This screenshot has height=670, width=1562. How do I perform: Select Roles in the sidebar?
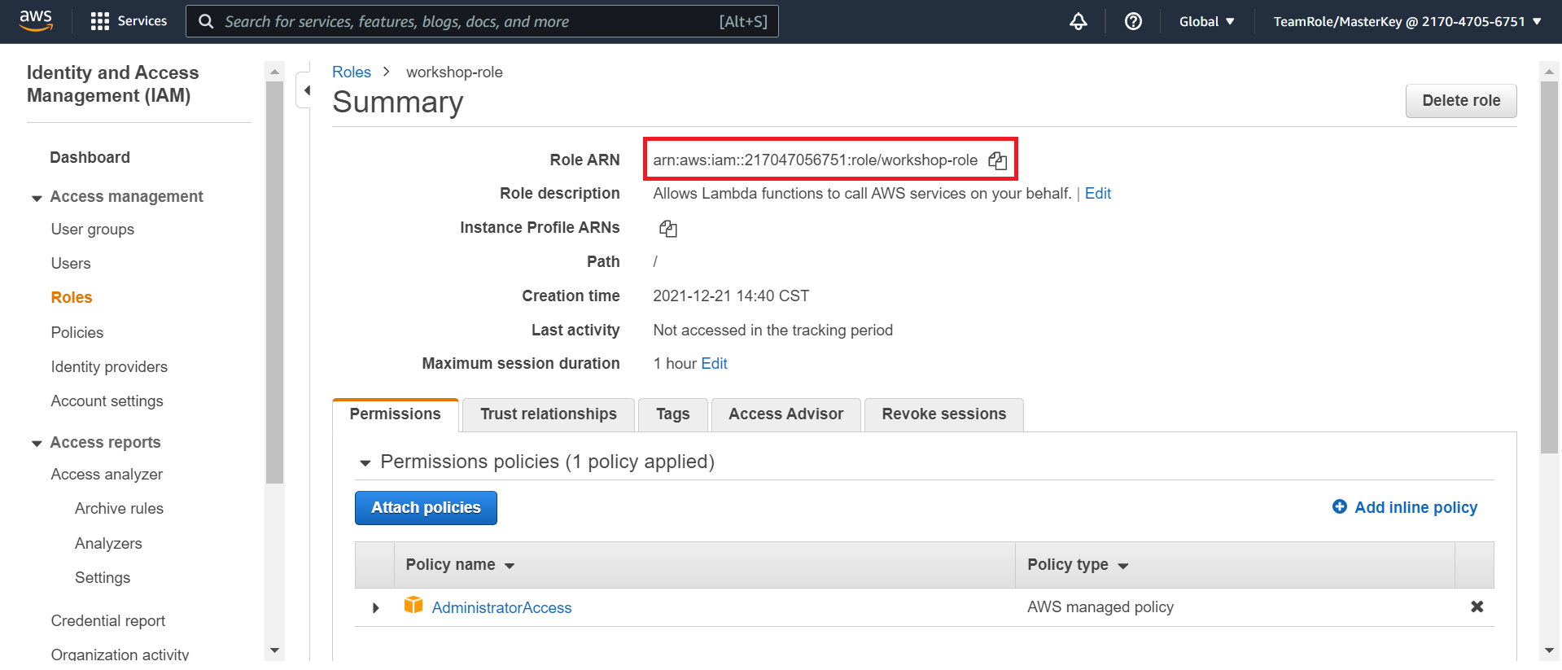pyautogui.click(x=72, y=298)
